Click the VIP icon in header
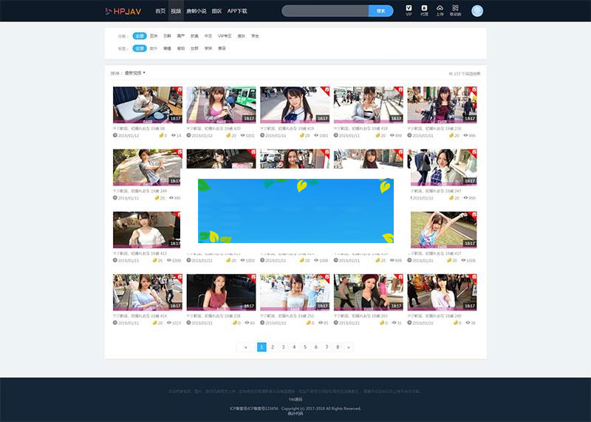Viewport: 591px width, 422px height. tap(409, 10)
